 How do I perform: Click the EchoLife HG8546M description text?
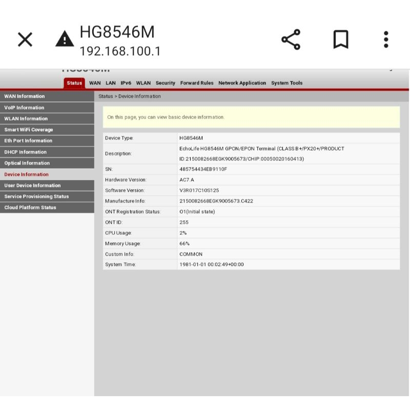261,153
